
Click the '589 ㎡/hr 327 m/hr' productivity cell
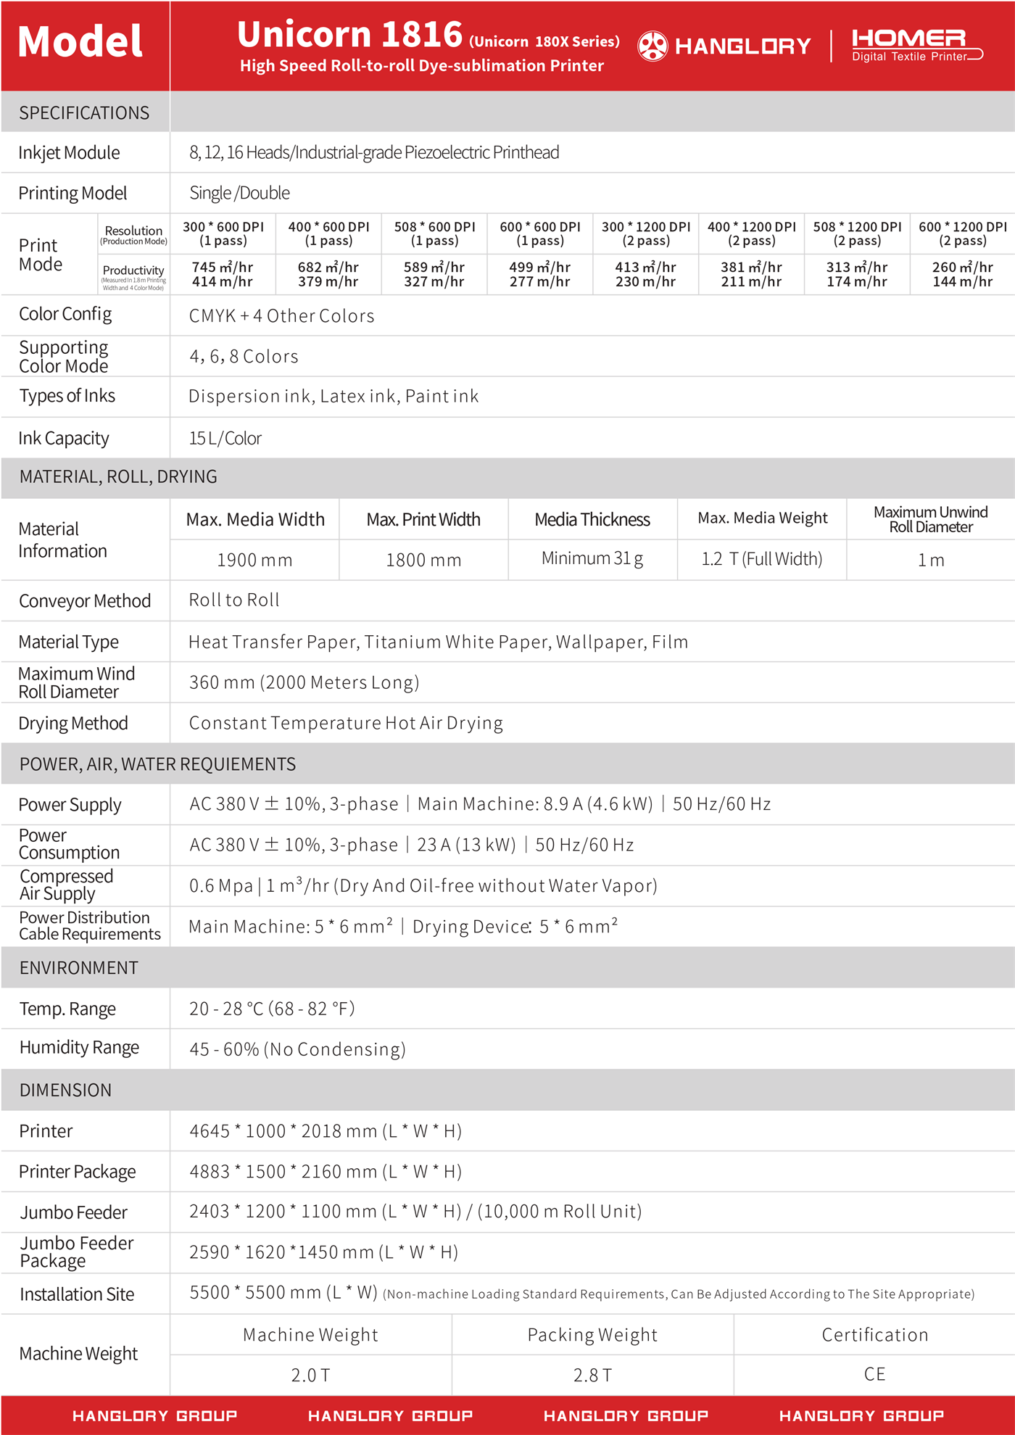click(x=434, y=274)
